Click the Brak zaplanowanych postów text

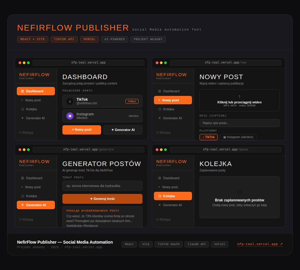[x=239, y=200]
